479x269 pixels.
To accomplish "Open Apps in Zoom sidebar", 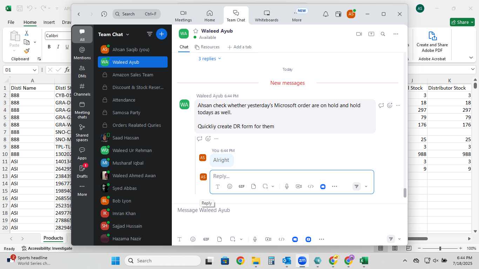I will pos(82,153).
